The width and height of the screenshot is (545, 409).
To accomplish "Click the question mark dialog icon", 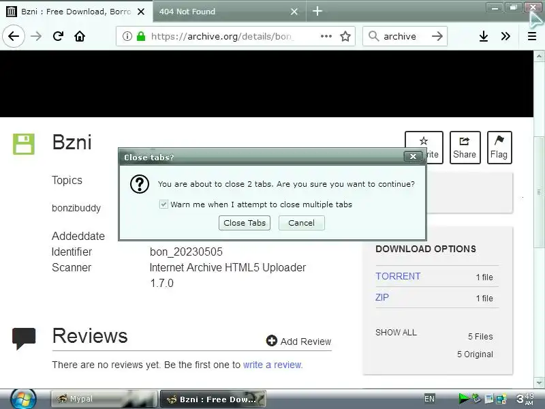I will pyautogui.click(x=140, y=184).
